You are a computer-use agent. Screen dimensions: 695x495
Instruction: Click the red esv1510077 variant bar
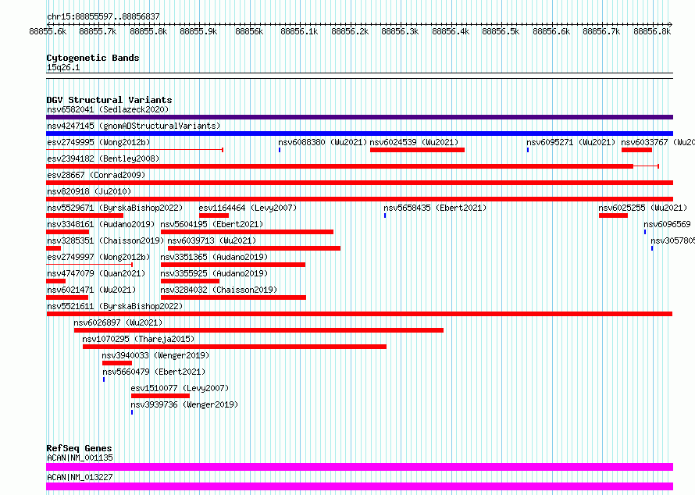pos(160,396)
